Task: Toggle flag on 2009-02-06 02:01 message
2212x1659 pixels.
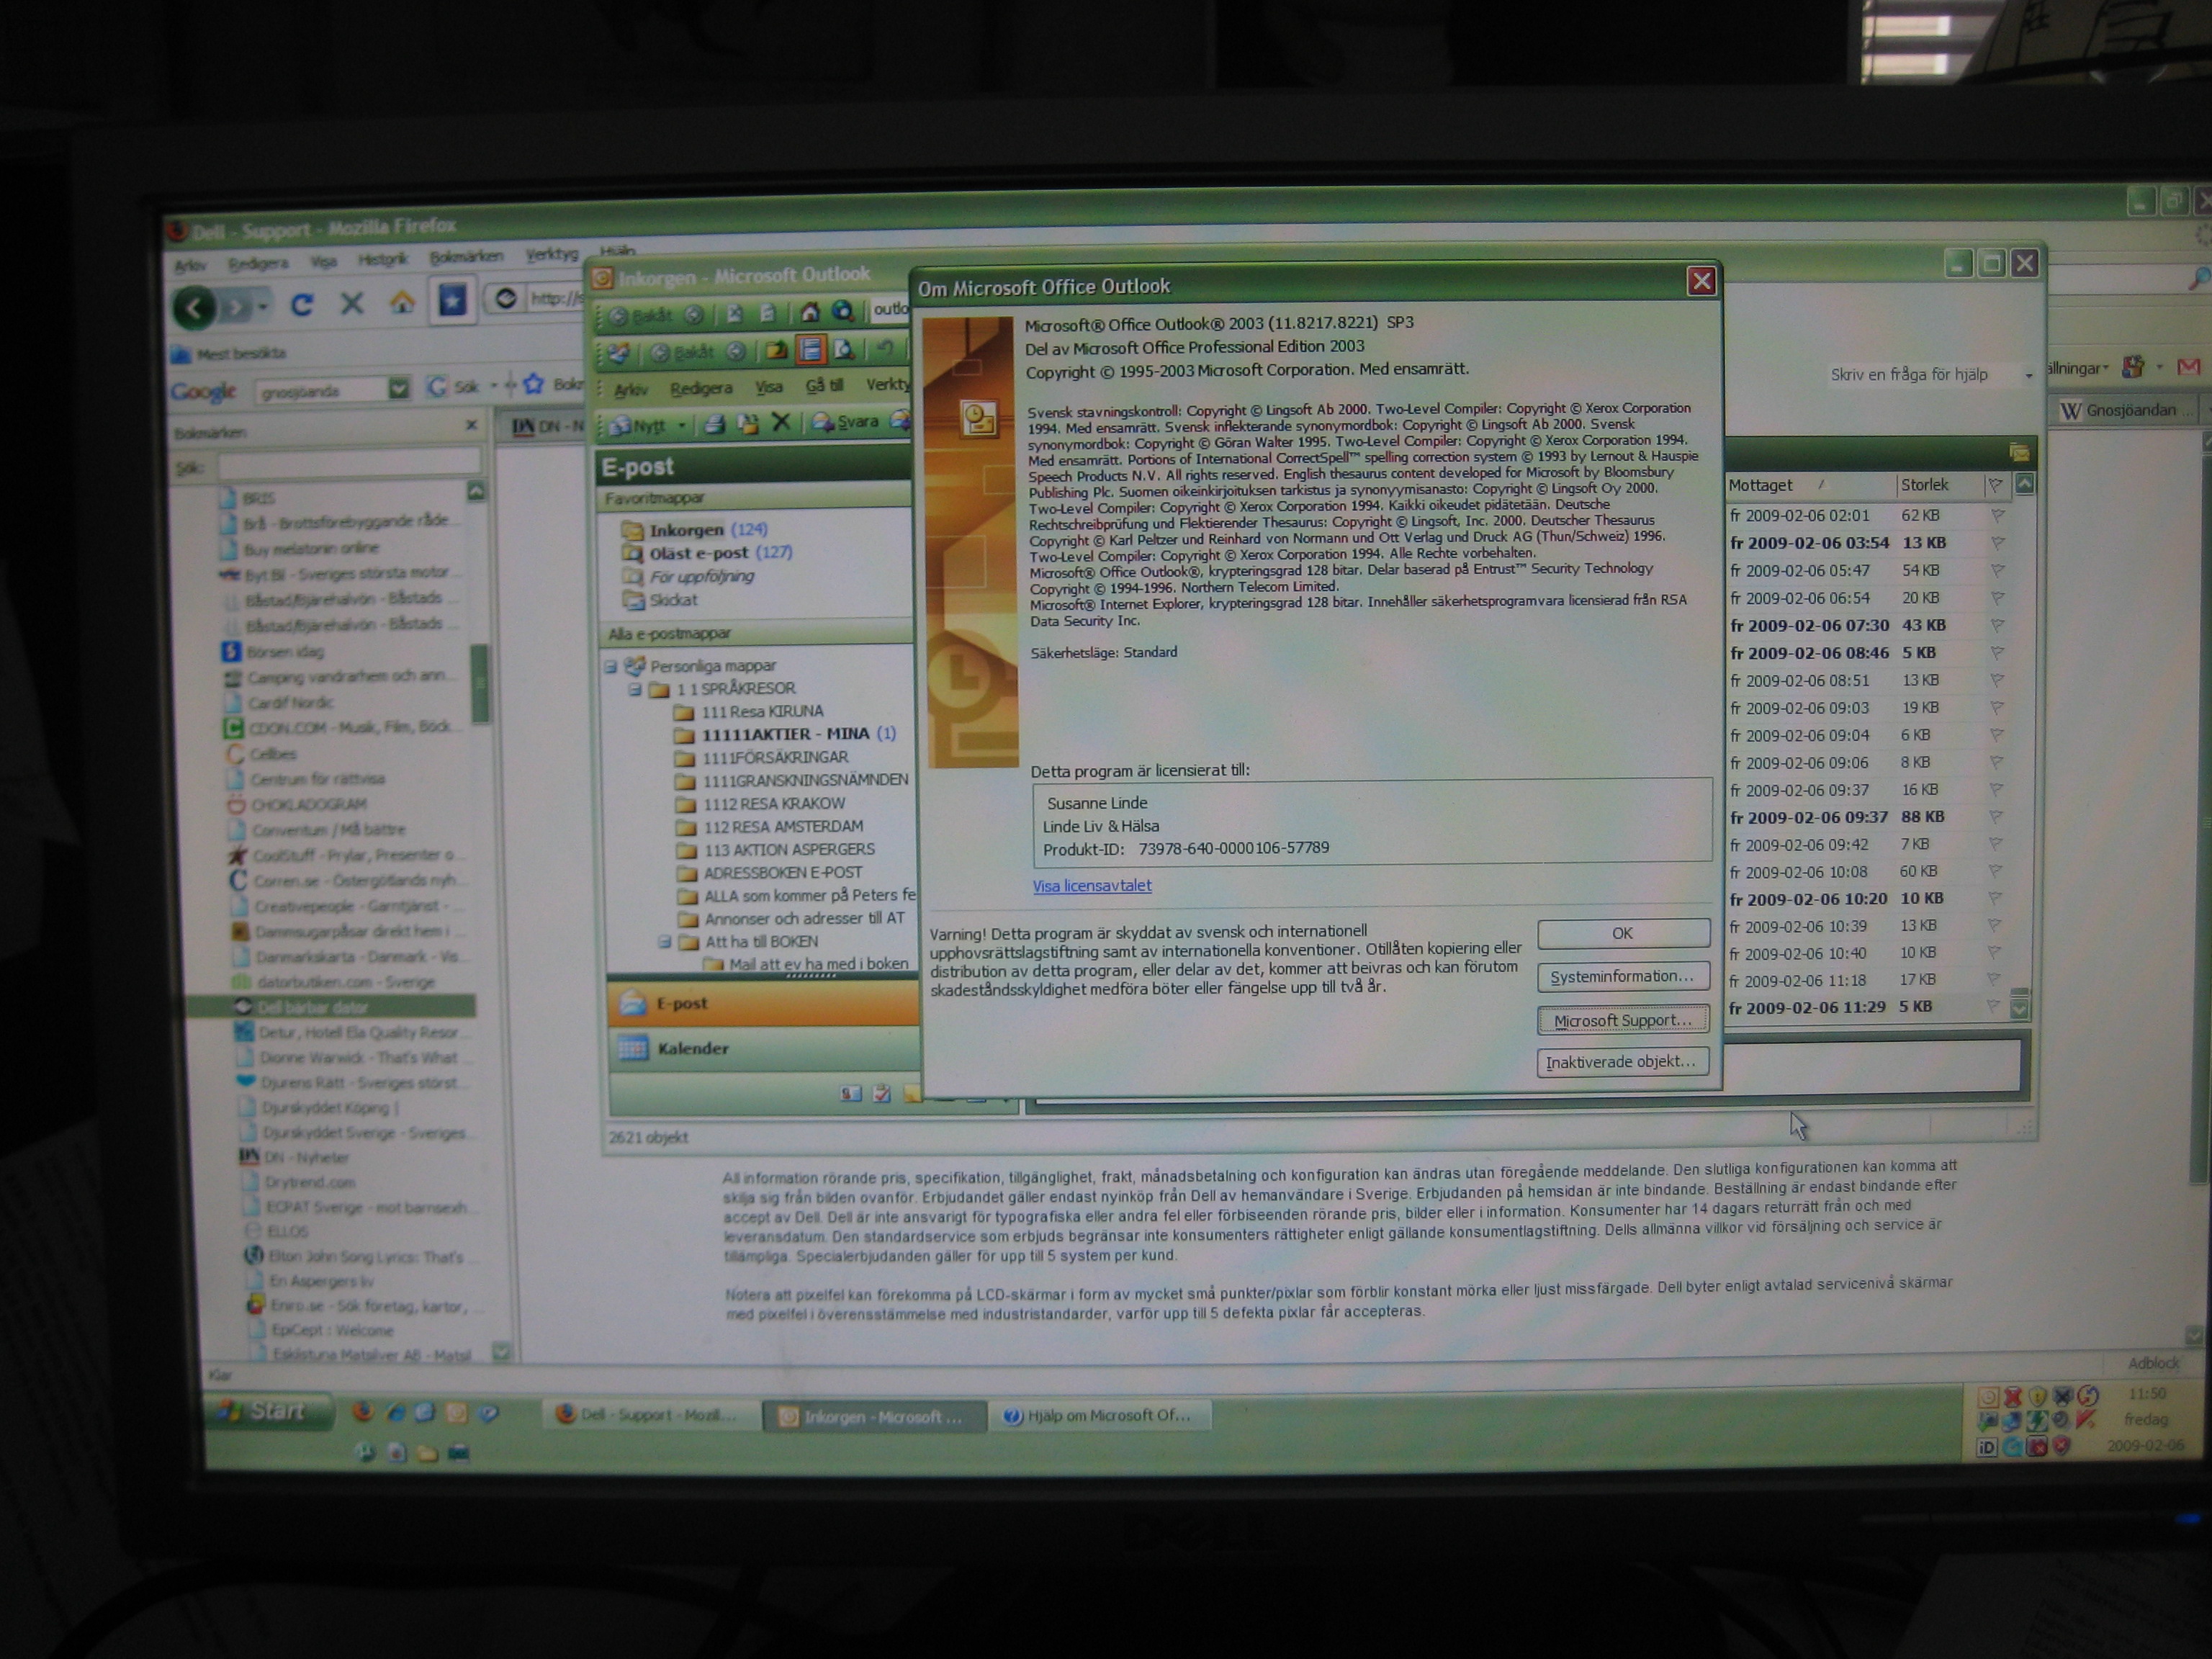Action: coord(1997,515)
